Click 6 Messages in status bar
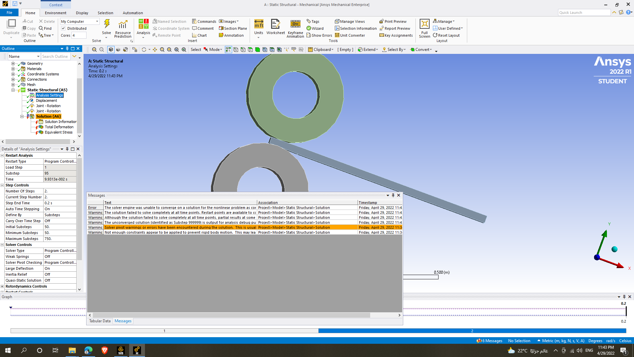Viewport: 634px width, 357px height. [489, 341]
